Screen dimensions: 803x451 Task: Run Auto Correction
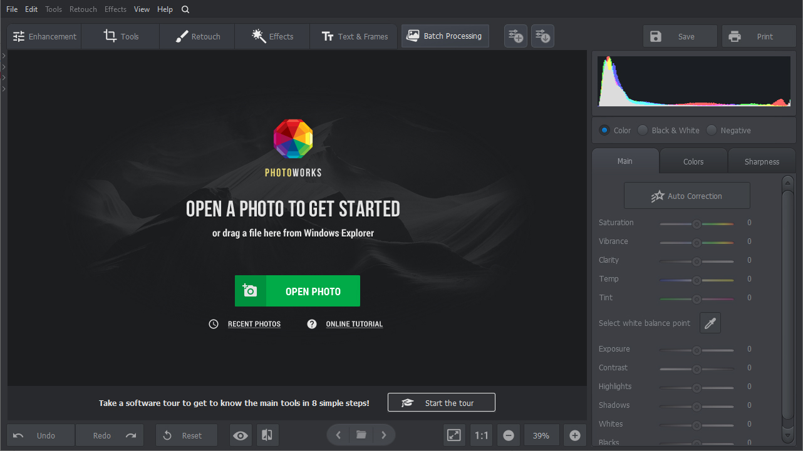pyautogui.click(x=687, y=196)
